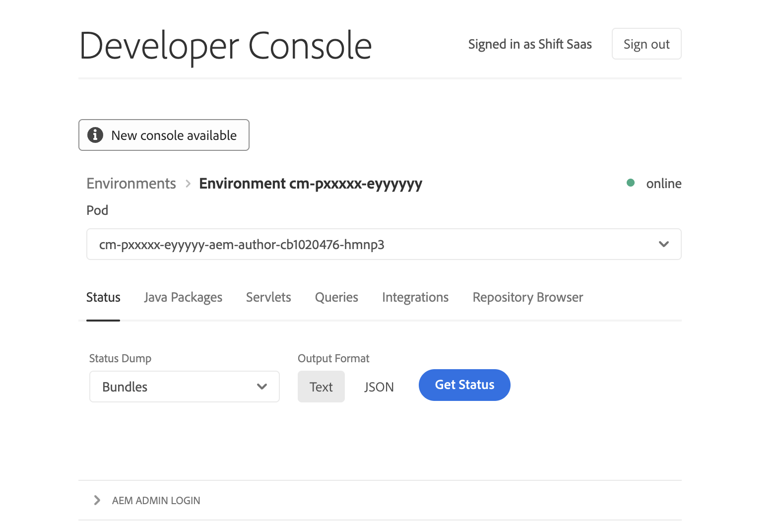This screenshot has width=777, height=522.
Task: Navigate to Environments breadcrumb link
Action: coord(131,184)
